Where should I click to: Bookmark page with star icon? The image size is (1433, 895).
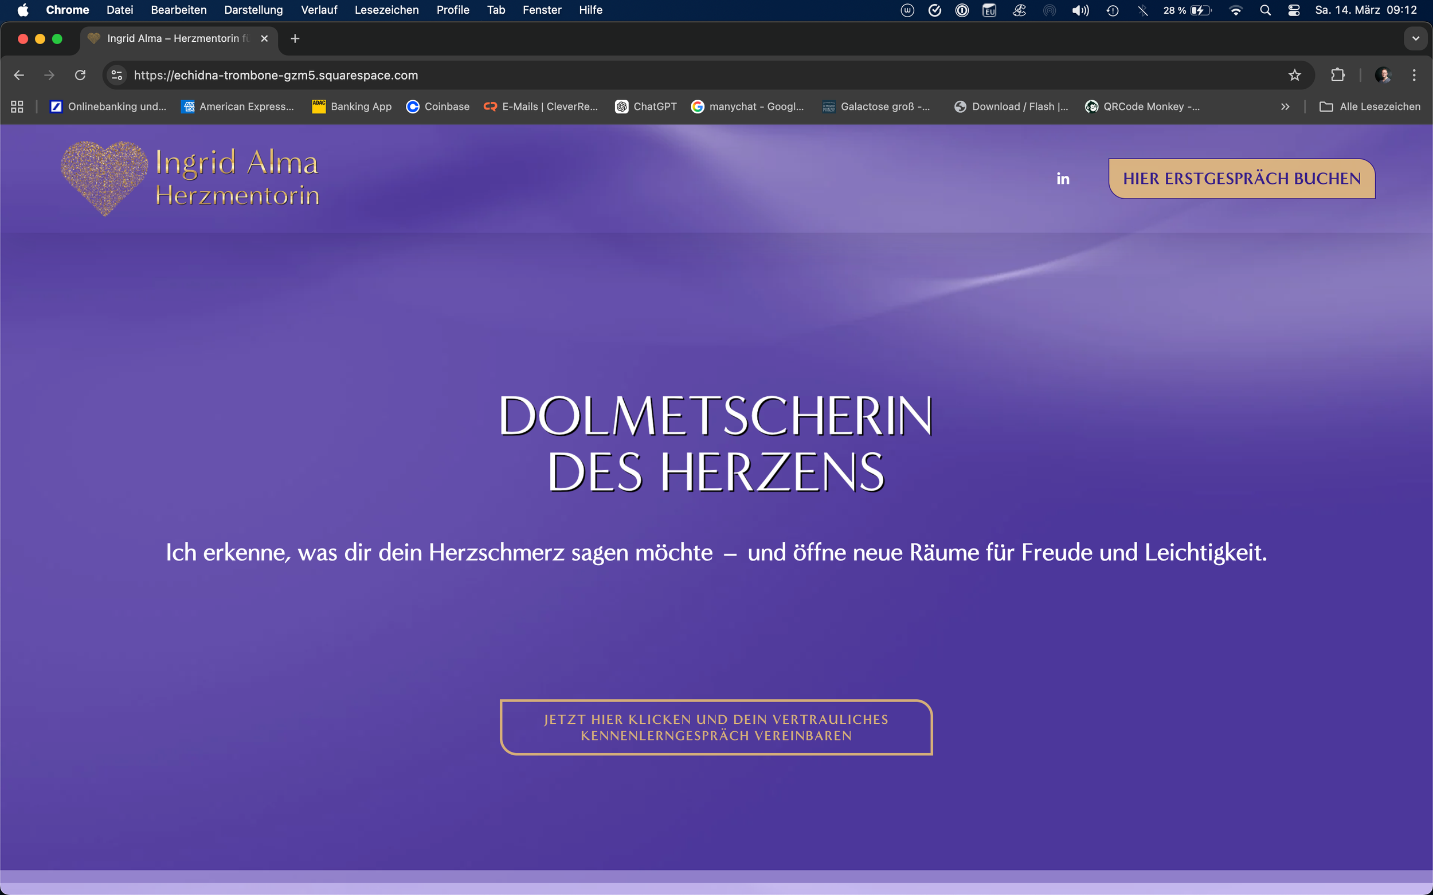click(1294, 75)
